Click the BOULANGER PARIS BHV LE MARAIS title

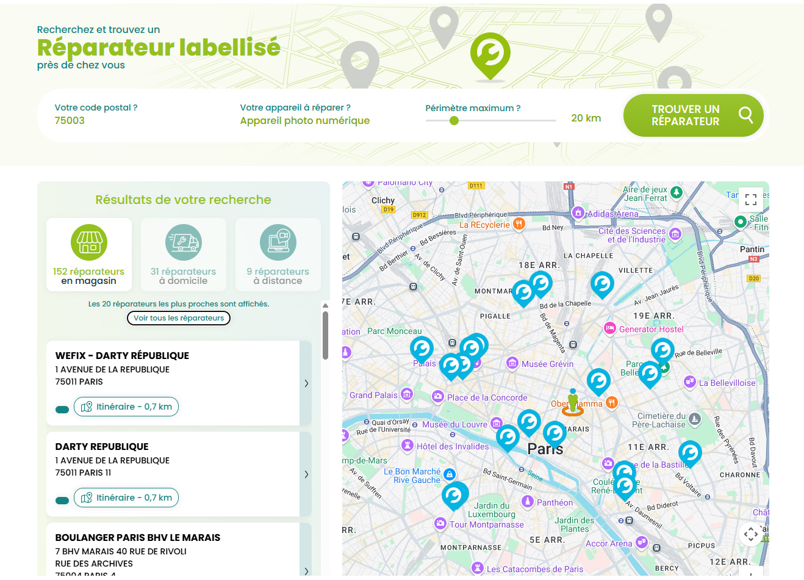point(138,538)
